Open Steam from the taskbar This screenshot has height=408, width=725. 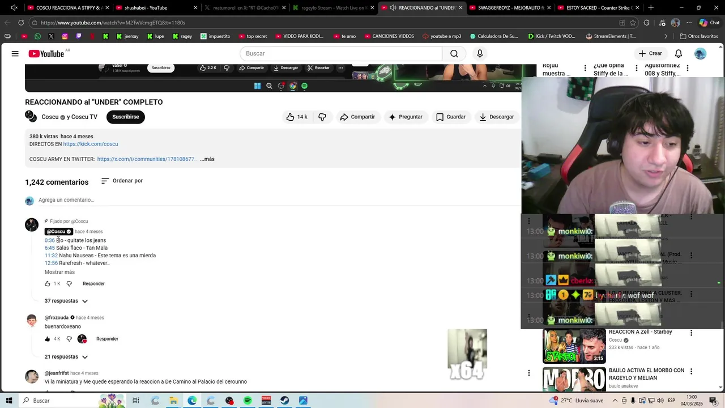[x=284, y=401]
